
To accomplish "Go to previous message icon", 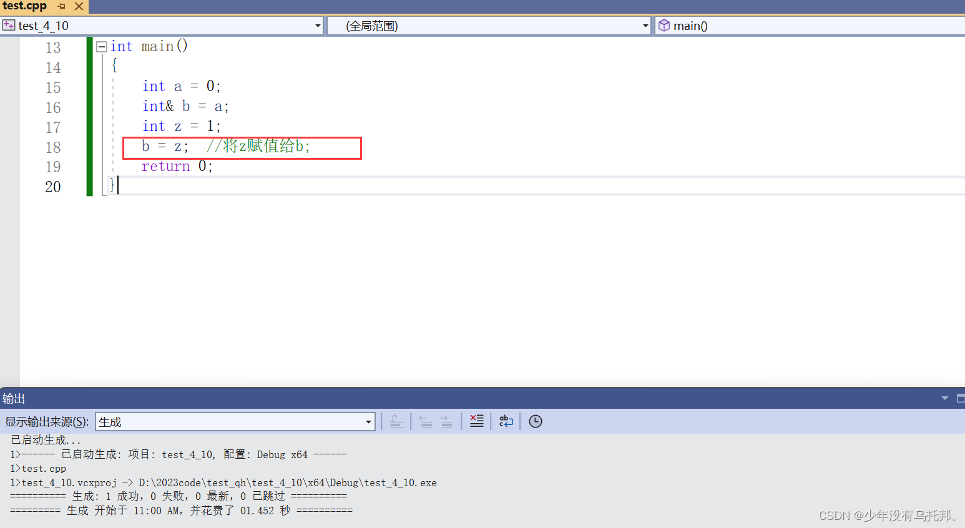I will (x=426, y=421).
